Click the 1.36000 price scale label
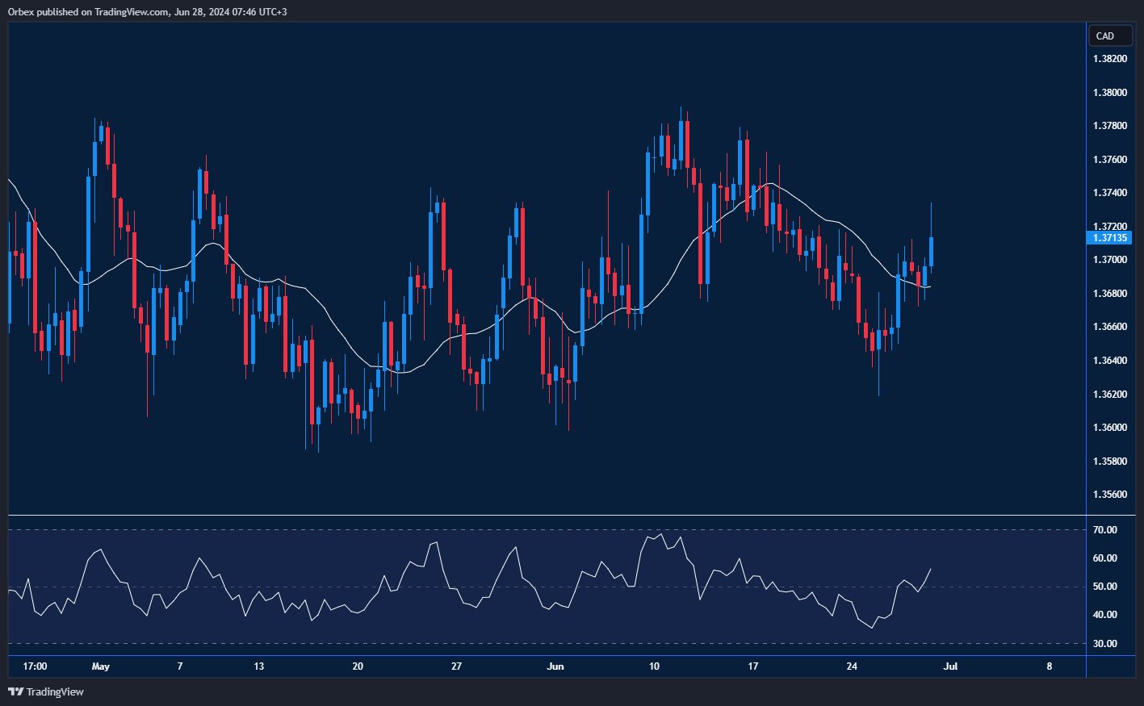1144x706 pixels. pyautogui.click(x=1110, y=428)
